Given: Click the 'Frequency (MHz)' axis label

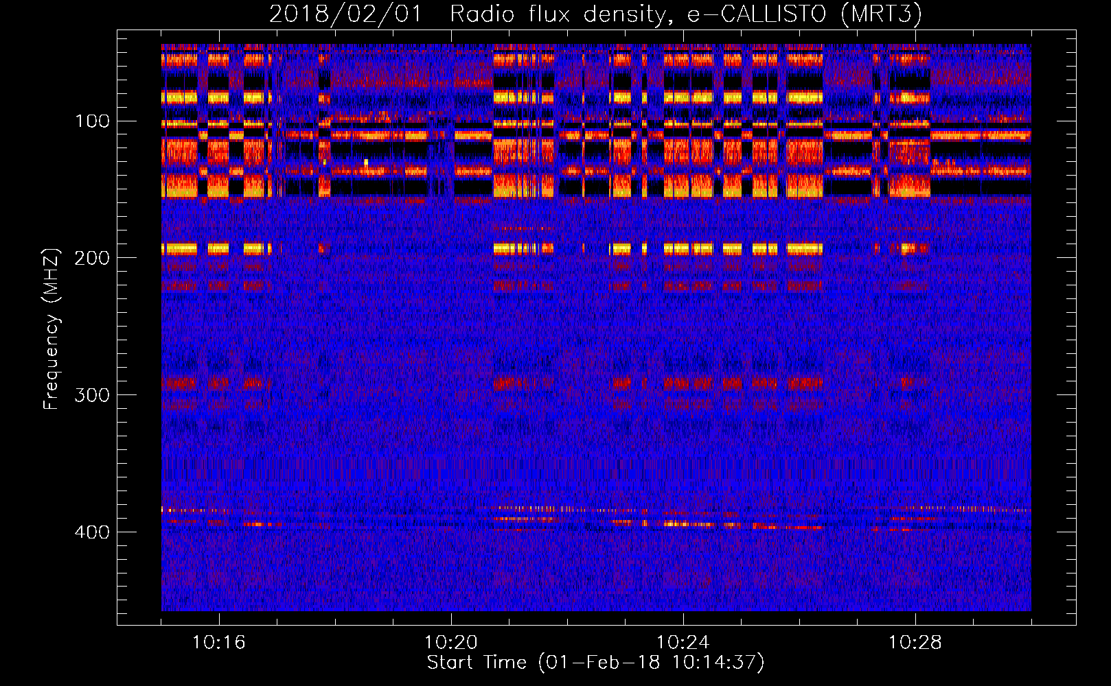Looking at the screenshot, I should [51, 329].
